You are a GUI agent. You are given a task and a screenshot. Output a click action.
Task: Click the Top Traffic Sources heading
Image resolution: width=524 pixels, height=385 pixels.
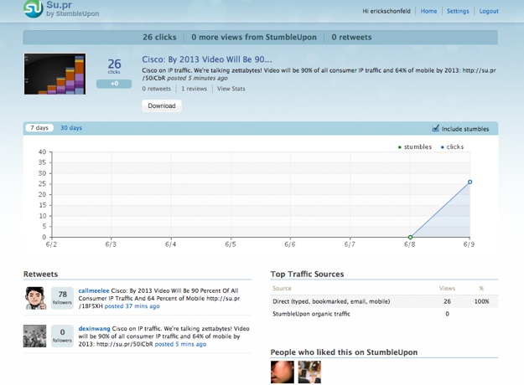pos(307,274)
